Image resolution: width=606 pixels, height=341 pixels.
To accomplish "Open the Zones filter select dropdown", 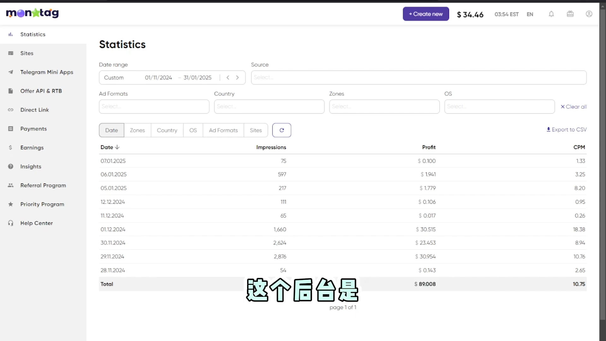I will (x=384, y=106).
